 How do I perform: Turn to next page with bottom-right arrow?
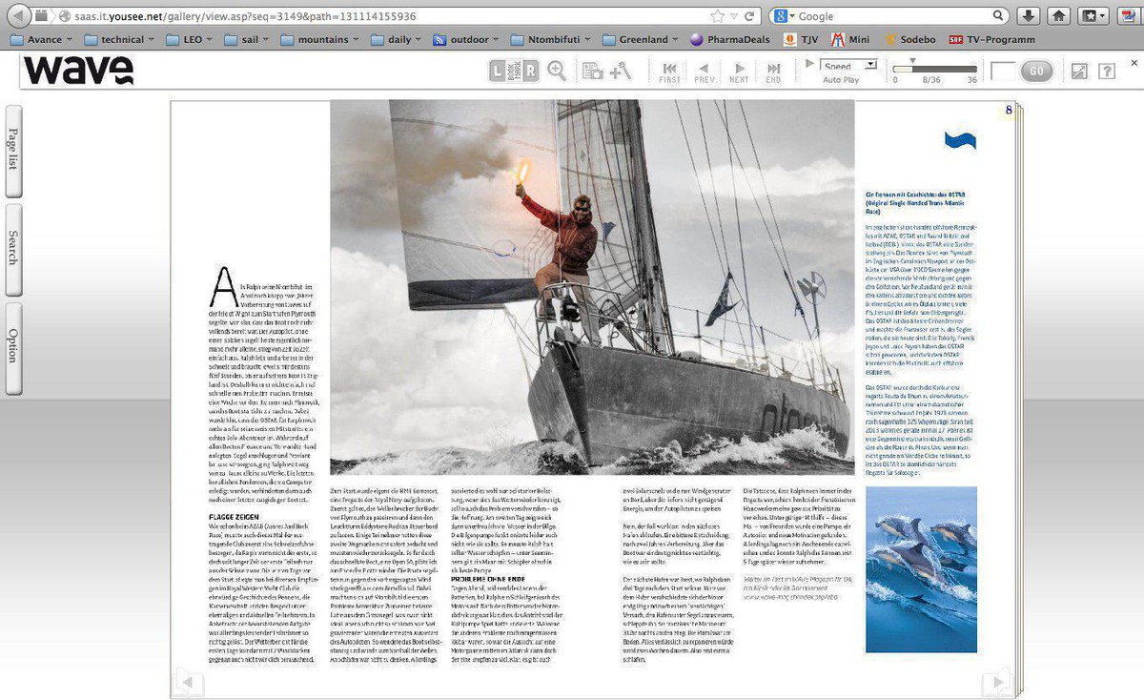point(997,683)
